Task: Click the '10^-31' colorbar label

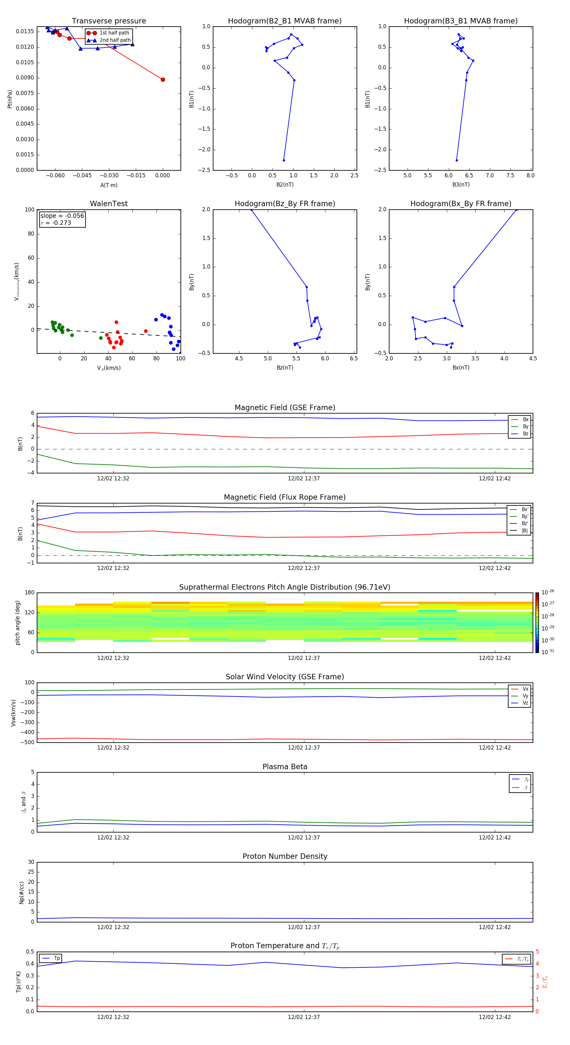Action: [x=548, y=652]
